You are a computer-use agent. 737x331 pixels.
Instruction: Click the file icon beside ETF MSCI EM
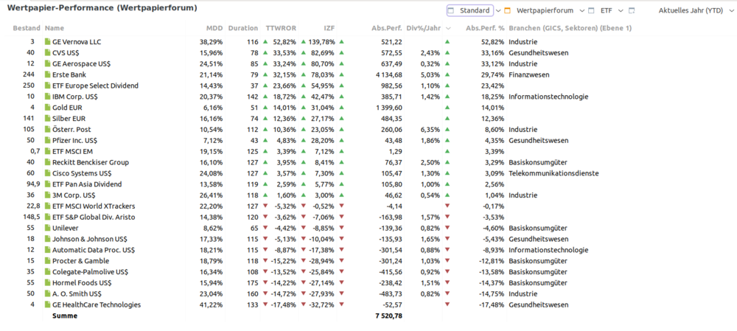click(x=47, y=151)
